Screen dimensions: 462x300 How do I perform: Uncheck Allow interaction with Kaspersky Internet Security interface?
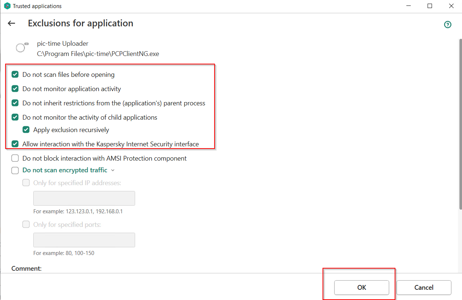click(x=15, y=144)
